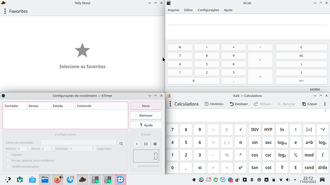Click the % button in KCalc
The width and height of the screenshot is (330, 185).
pos(180,47)
